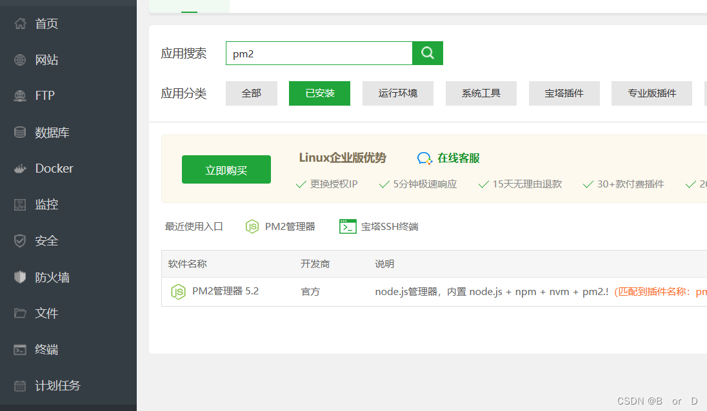Click the 15天无理由退款 text
Screen dimensions: 707x411
point(527,184)
